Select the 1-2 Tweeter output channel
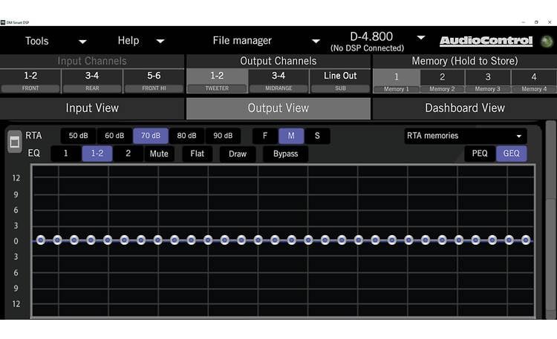 coord(217,80)
